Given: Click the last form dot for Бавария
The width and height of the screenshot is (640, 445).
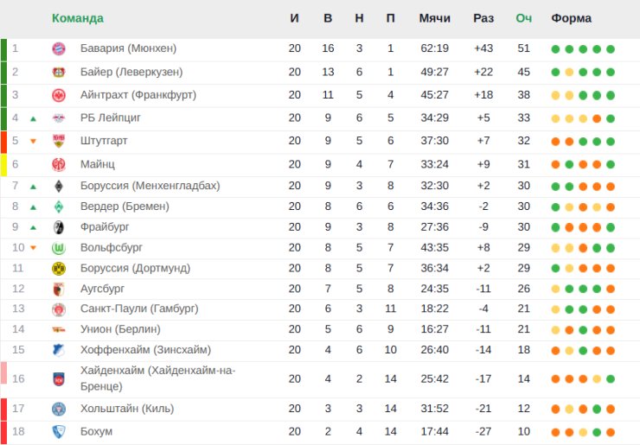Looking at the screenshot, I should pyautogui.click(x=611, y=48).
